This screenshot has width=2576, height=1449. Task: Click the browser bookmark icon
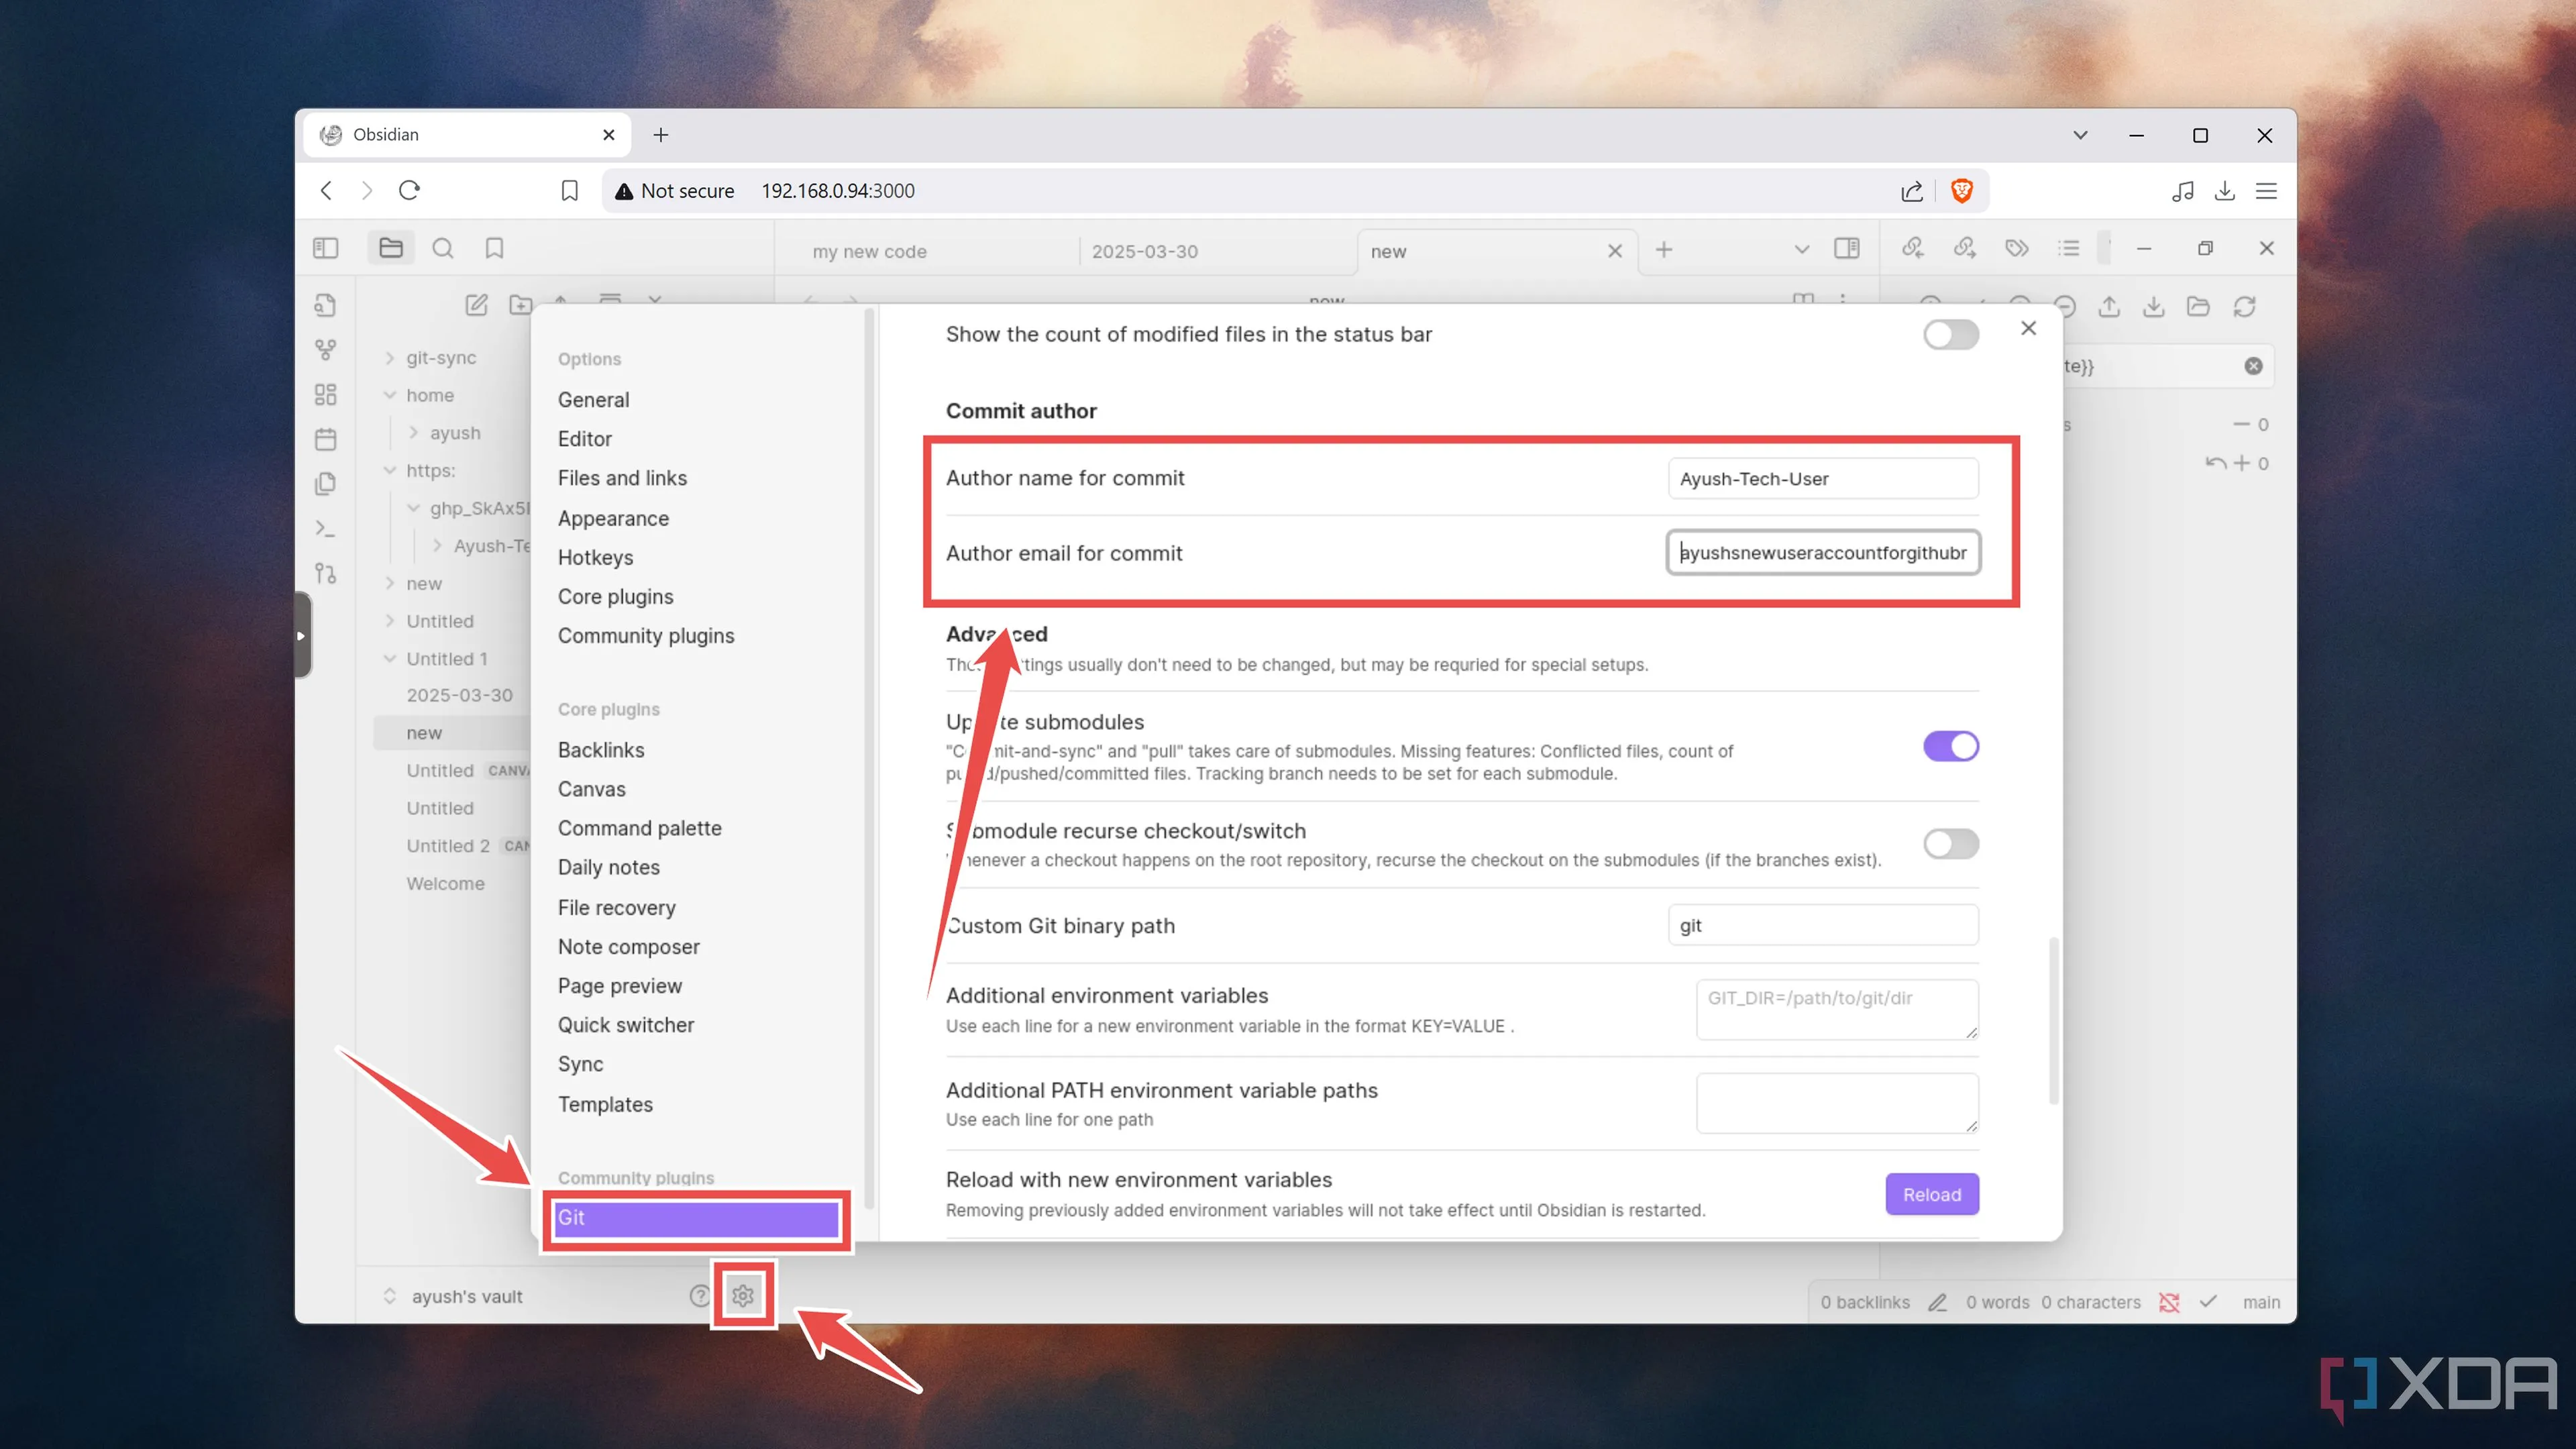click(569, 190)
